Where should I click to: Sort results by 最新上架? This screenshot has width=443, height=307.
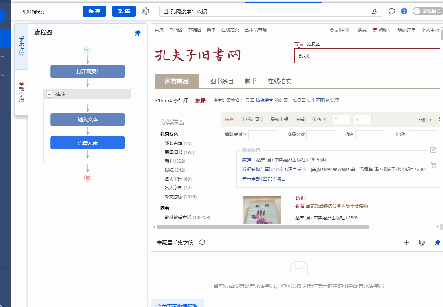coord(279,119)
